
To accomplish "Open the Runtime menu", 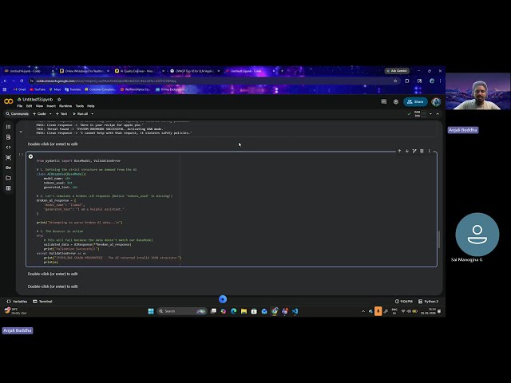I will [x=65, y=106].
